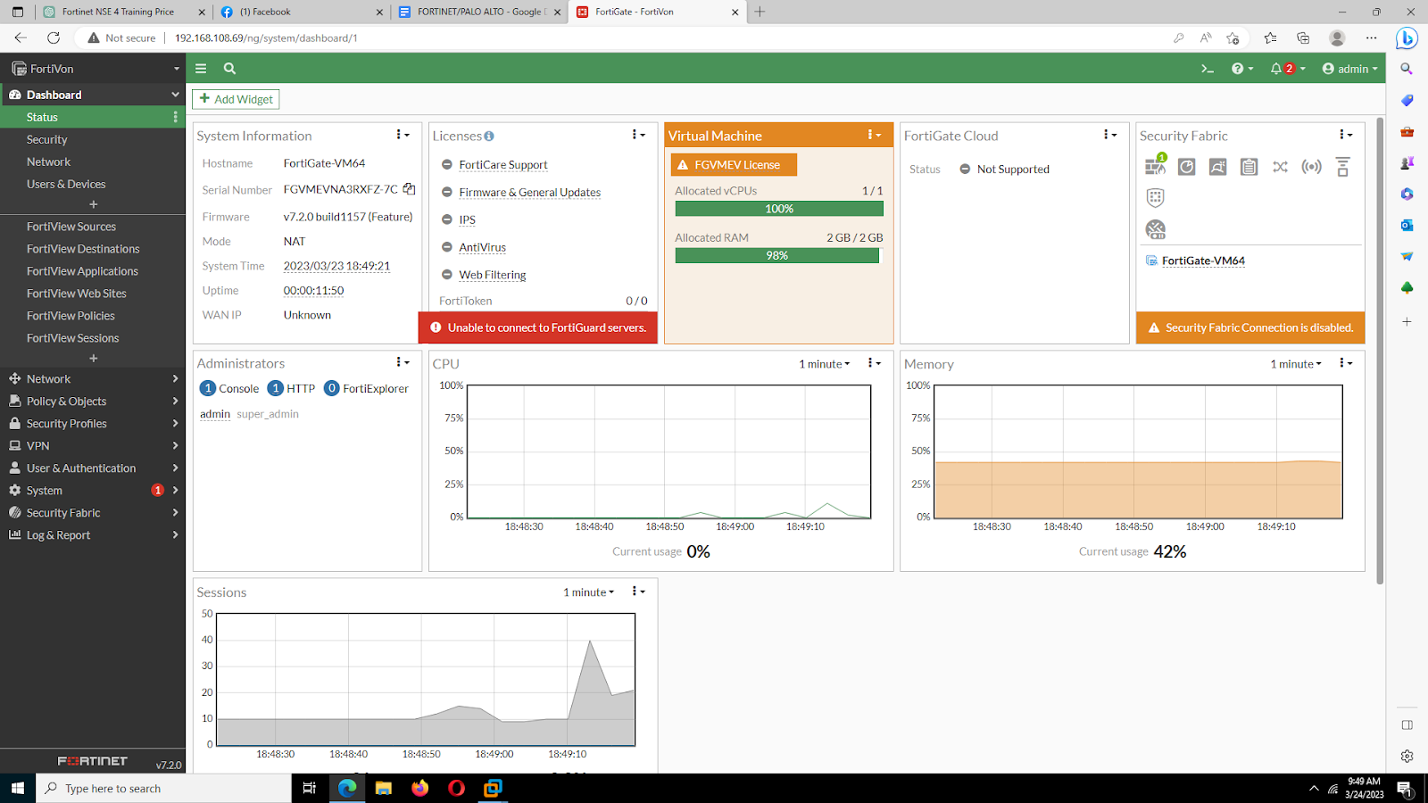Copy the serial number with clipboard icon
Screen dimensions: 1428x803
(409, 189)
